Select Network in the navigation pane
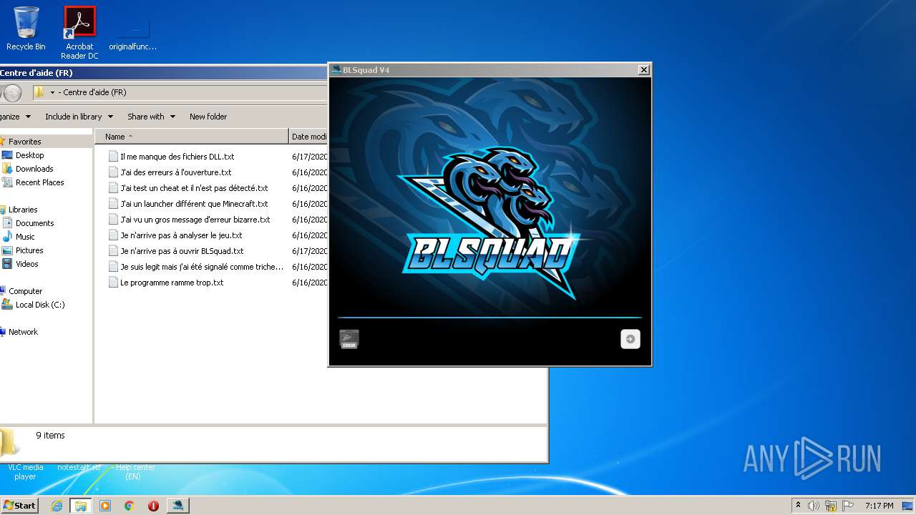916x515 pixels. pos(23,332)
